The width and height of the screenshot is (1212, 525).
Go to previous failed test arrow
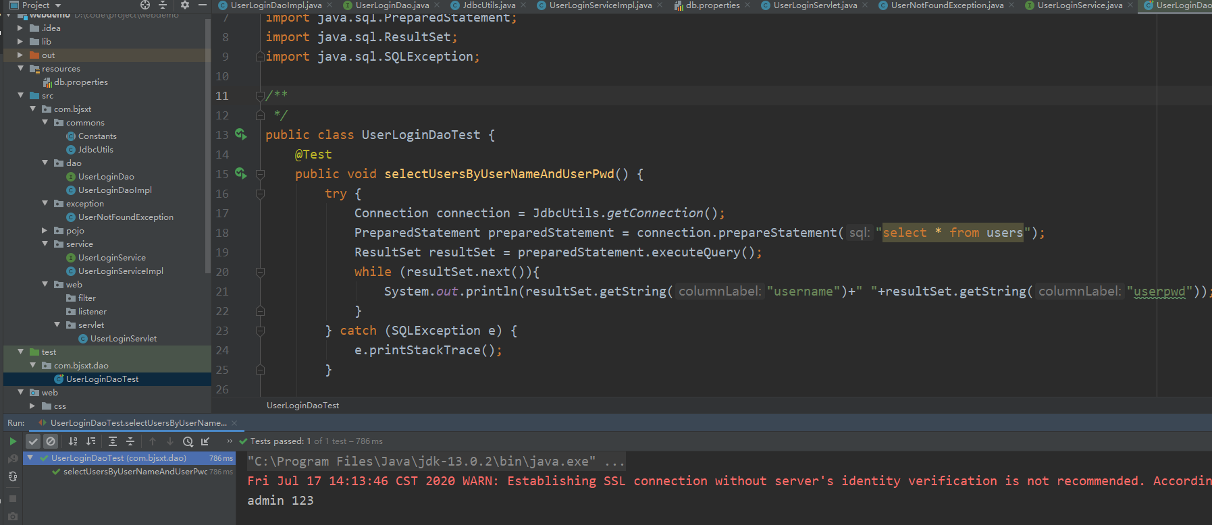pos(153,441)
